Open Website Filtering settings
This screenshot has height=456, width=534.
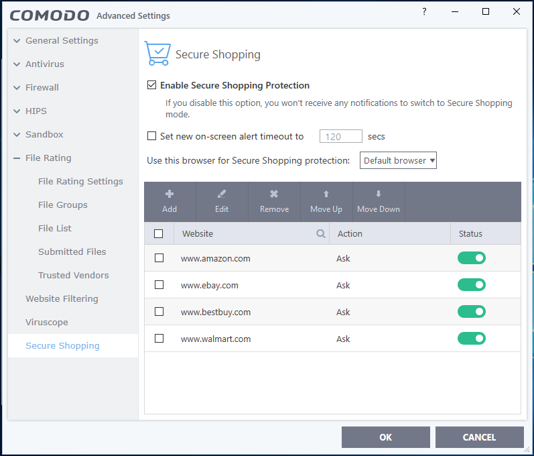62,299
